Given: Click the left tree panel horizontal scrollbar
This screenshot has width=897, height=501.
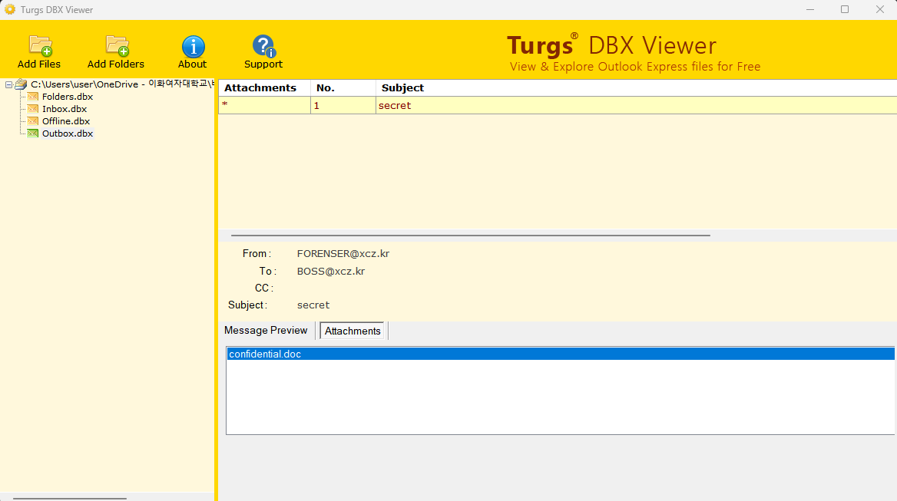Looking at the screenshot, I should 69,498.
